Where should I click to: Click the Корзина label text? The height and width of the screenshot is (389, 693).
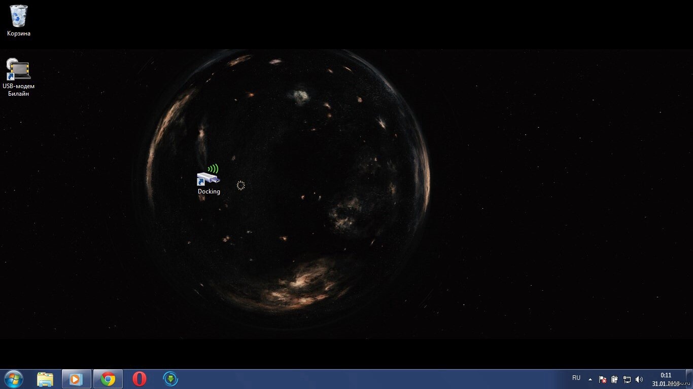tap(19, 33)
